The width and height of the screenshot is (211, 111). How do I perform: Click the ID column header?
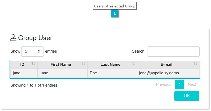click(x=24, y=65)
